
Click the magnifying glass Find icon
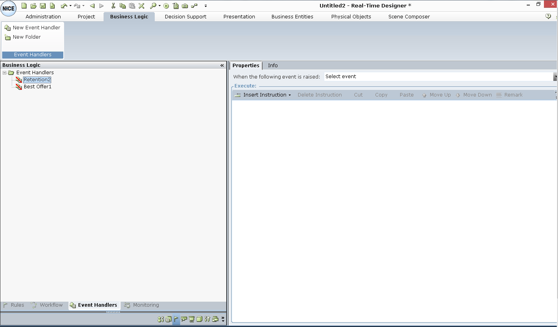tap(153, 6)
